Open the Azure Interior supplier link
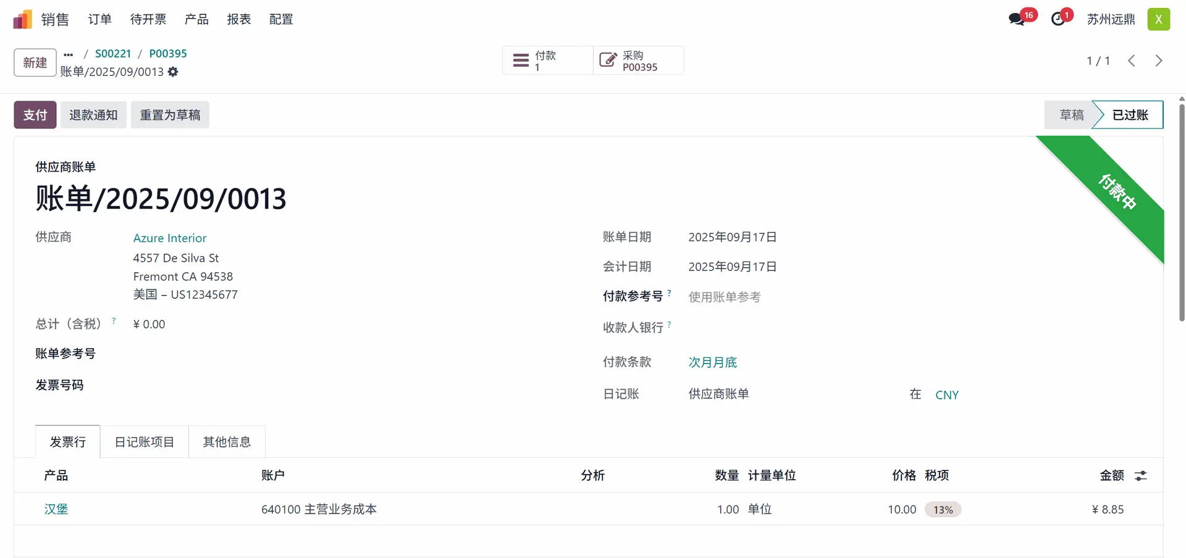The width and height of the screenshot is (1186, 558). tap(170, 238)
